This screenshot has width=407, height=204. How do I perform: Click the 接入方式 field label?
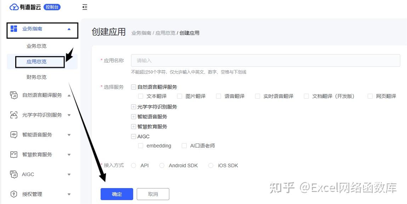[x=114, y=165]
